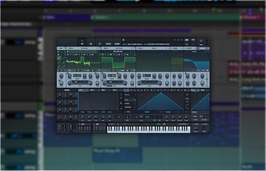Image resolution: width=266 pixels, height=171 pixels.
Task: Select the FILTER 2 tab
Action: [202, 48]
